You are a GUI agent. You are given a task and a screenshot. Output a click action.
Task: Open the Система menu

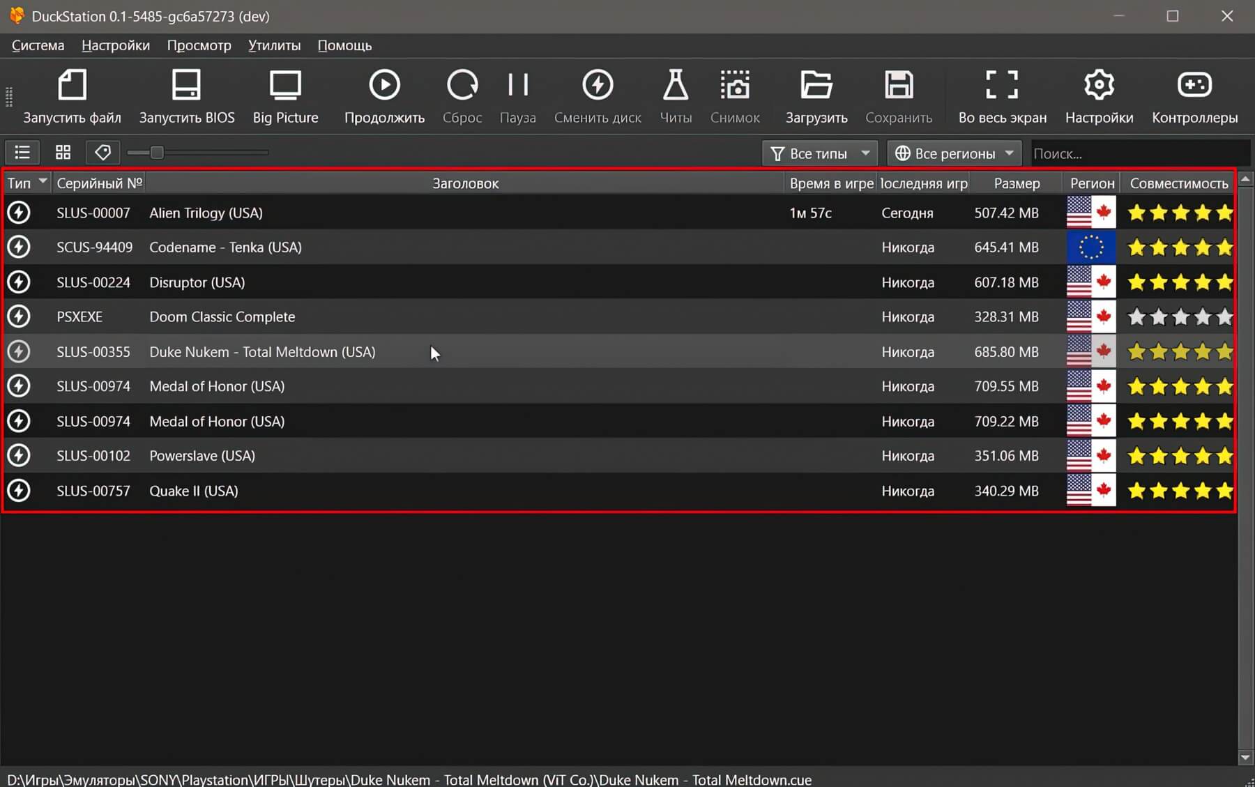(38, 45)
